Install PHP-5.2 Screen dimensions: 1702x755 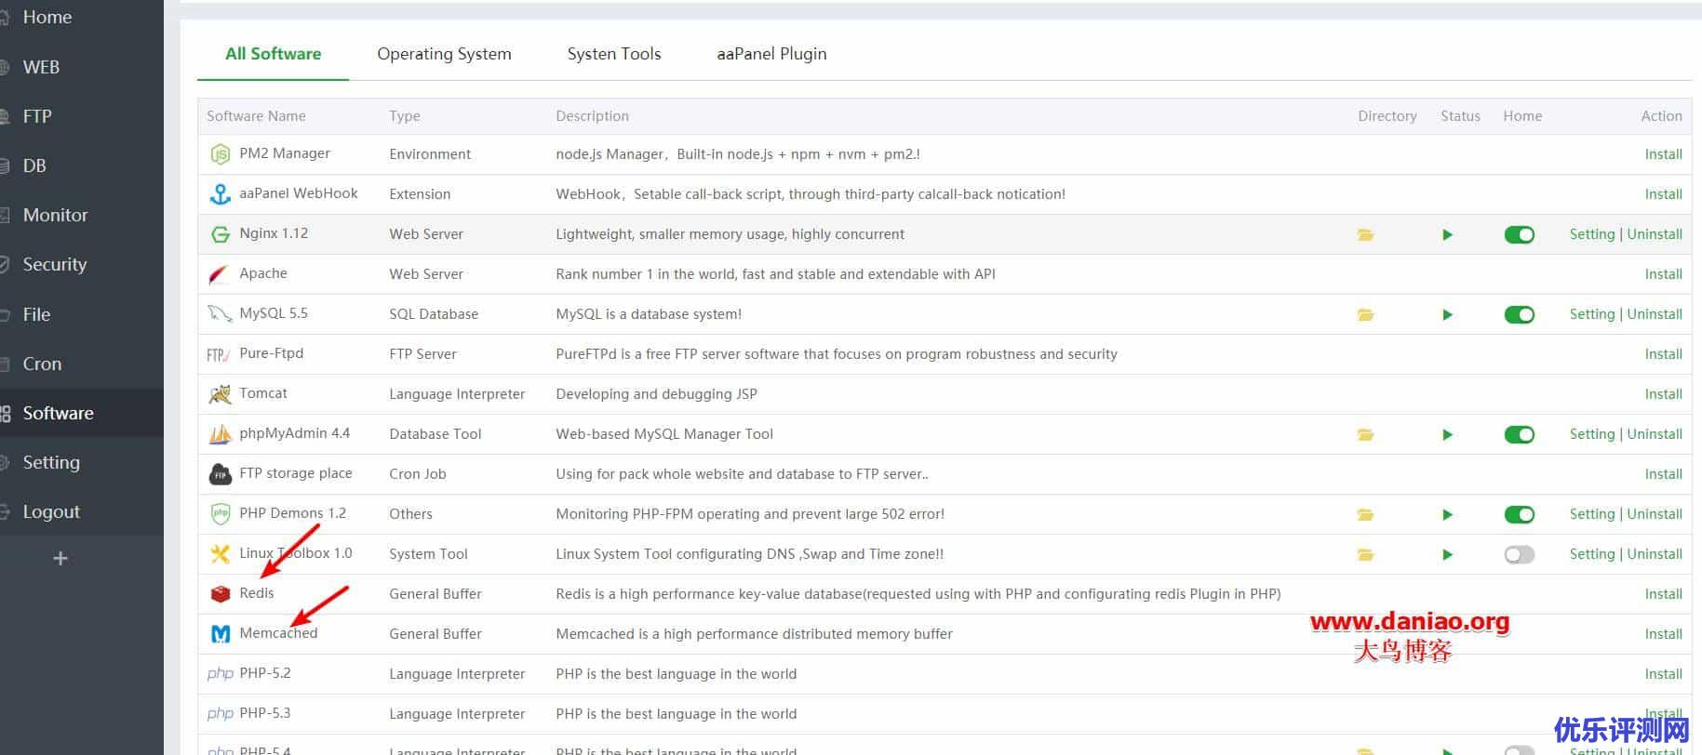[1663, 674]
